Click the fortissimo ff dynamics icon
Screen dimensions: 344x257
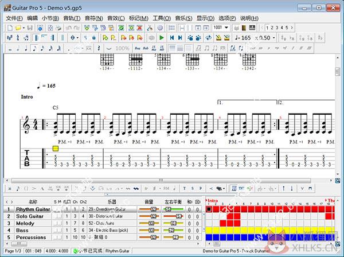pos(301,48)
